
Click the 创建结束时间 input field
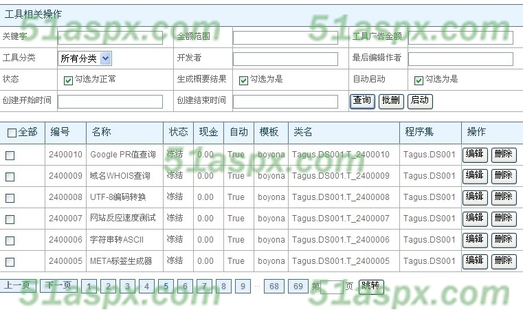[x=285, y=102]
